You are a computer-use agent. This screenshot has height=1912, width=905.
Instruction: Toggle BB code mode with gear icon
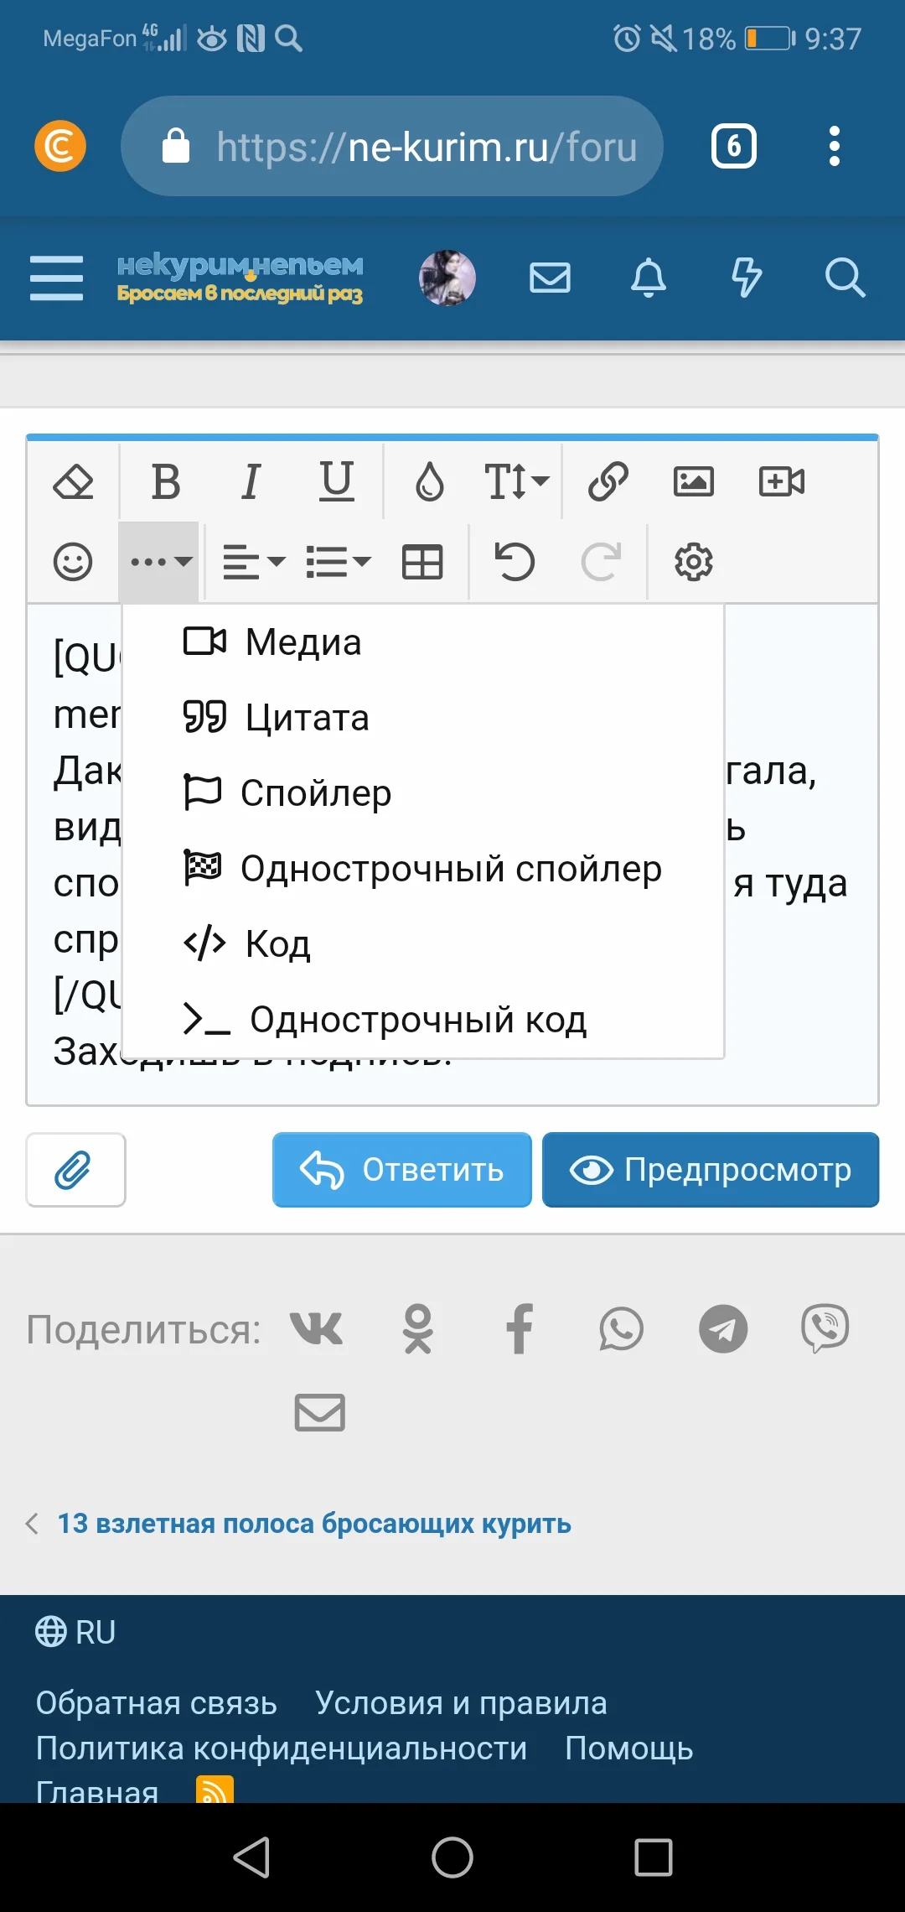[x=694, y=561]
